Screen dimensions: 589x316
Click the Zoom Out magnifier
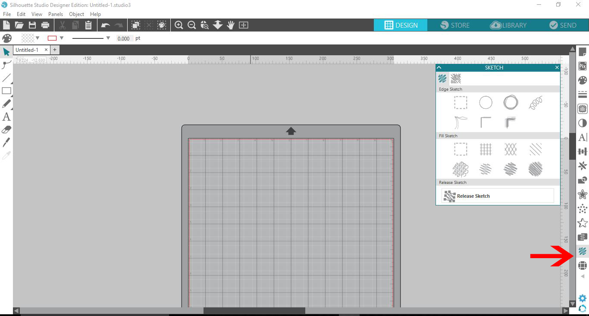[192, 25]
